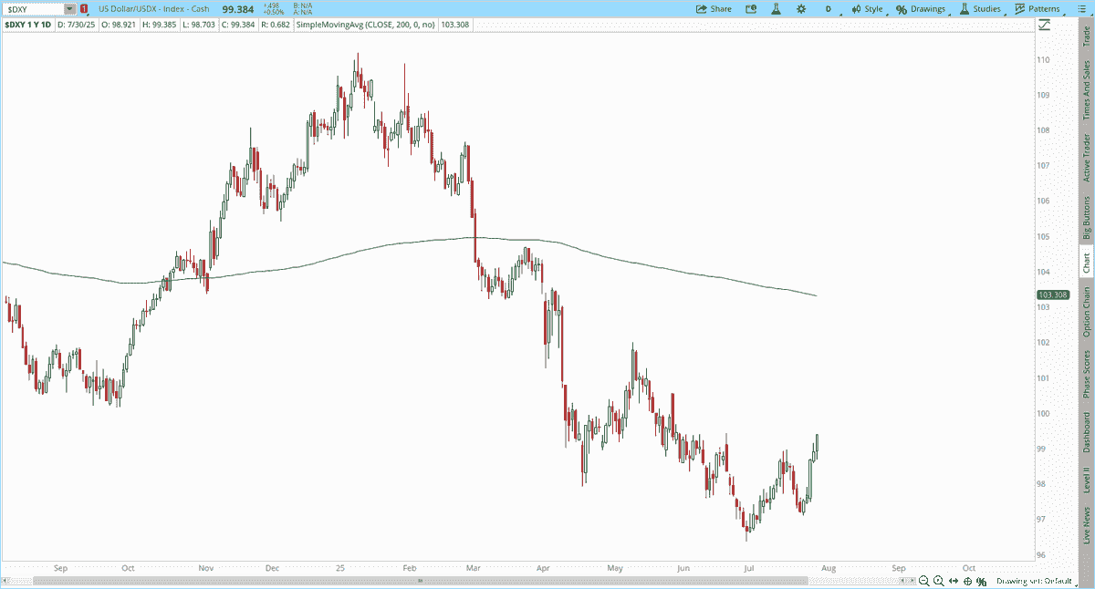Open the chart snapshot camera icon
The height and width of the screenshot is (589, 1095).
coord(752,8)
